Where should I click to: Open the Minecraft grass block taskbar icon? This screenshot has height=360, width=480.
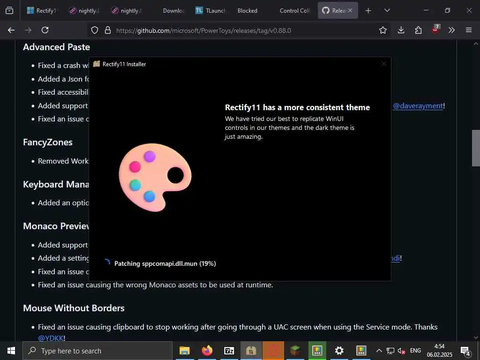point(295,351)
